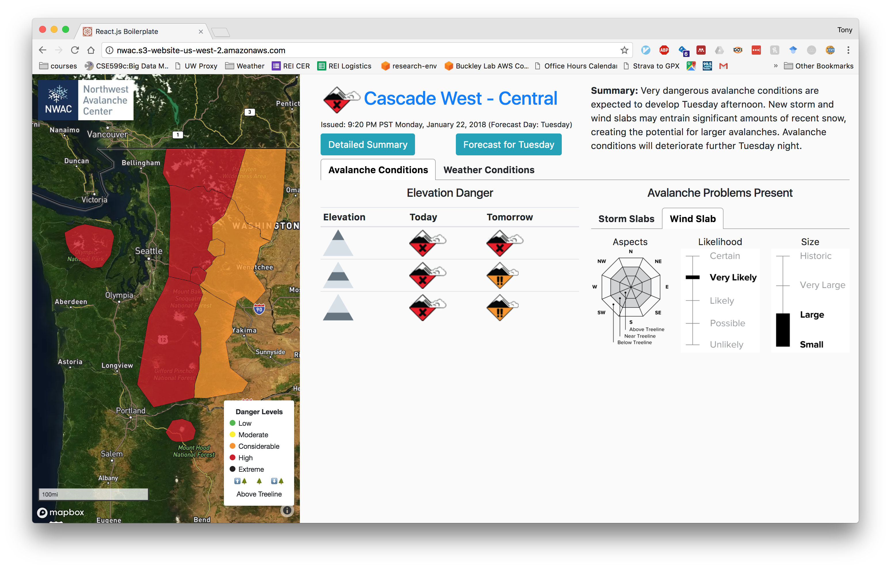This screenshot has width=891, height=569.
Task: Bookmark page with the star icon
Action: [624, 50]
